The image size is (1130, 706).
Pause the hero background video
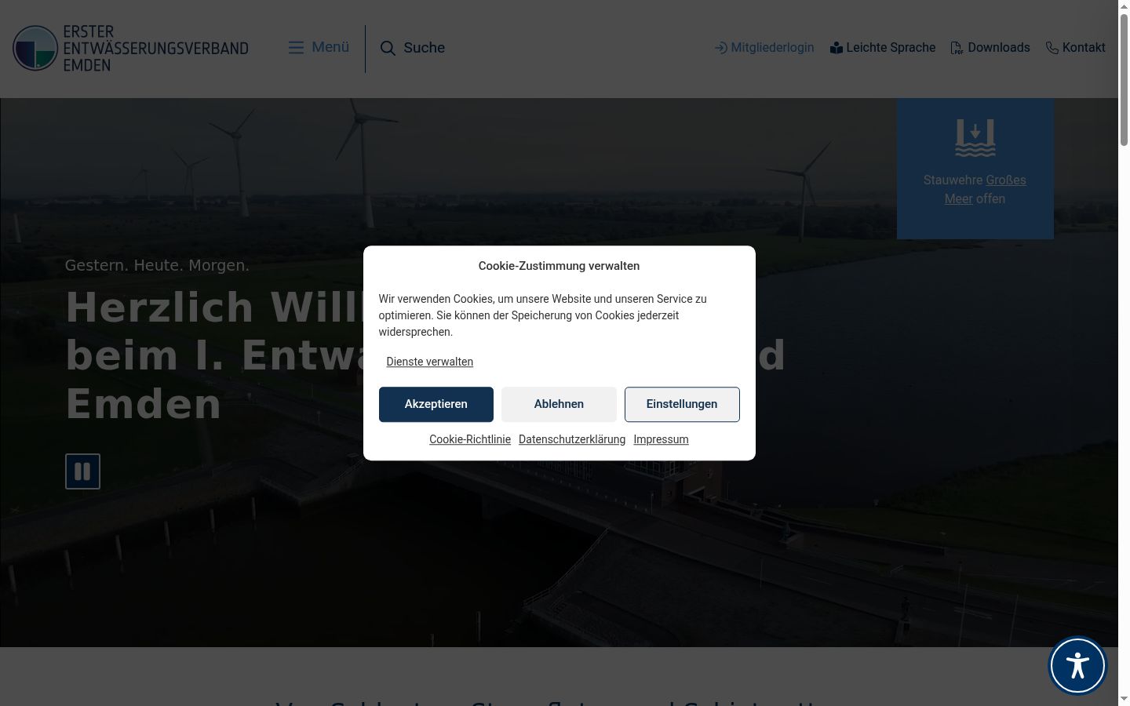82,471
